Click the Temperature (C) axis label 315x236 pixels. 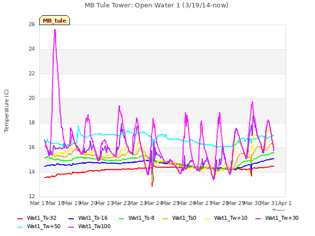pos(6,111)
